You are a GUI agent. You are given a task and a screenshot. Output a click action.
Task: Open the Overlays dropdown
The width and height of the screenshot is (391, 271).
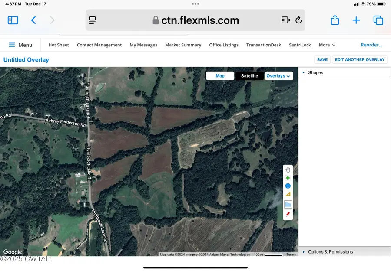278,75
